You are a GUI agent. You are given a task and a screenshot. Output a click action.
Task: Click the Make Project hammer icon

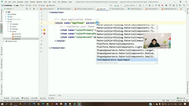pyautogui.click(x=111, y=5)
